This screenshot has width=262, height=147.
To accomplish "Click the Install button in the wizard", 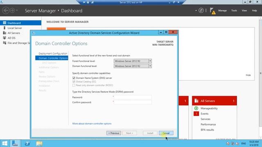I will (x=150, y=133).
